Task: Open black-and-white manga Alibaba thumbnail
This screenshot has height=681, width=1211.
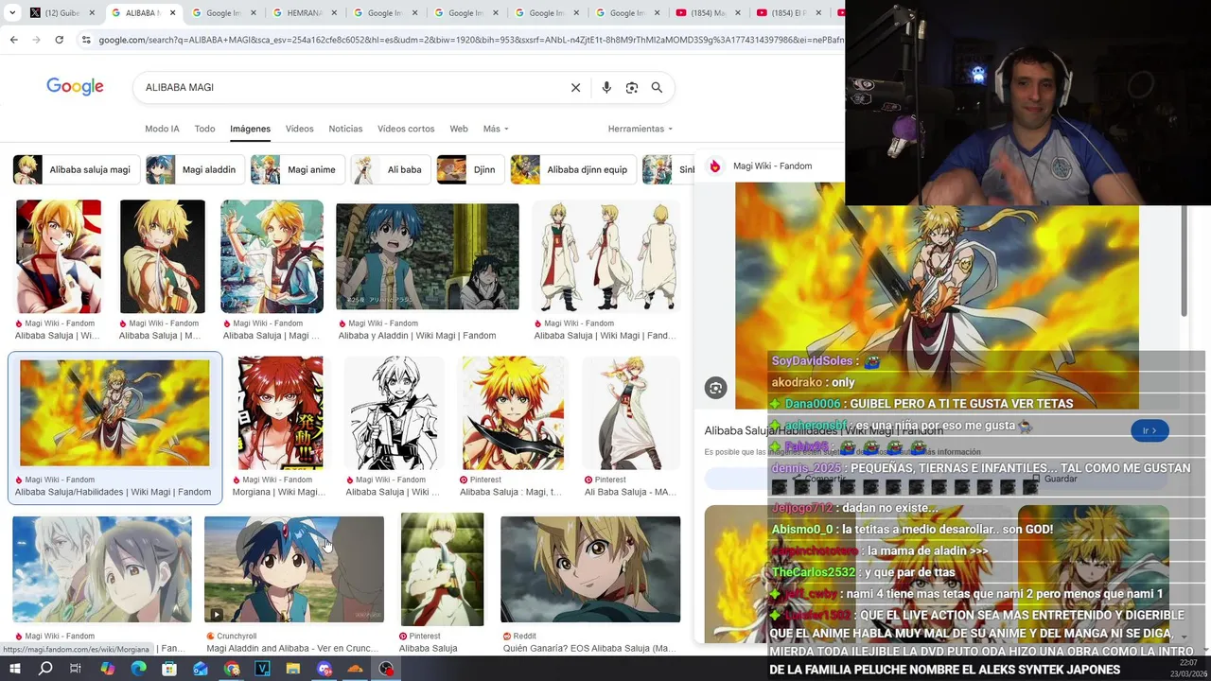Action: pos(395,413)
